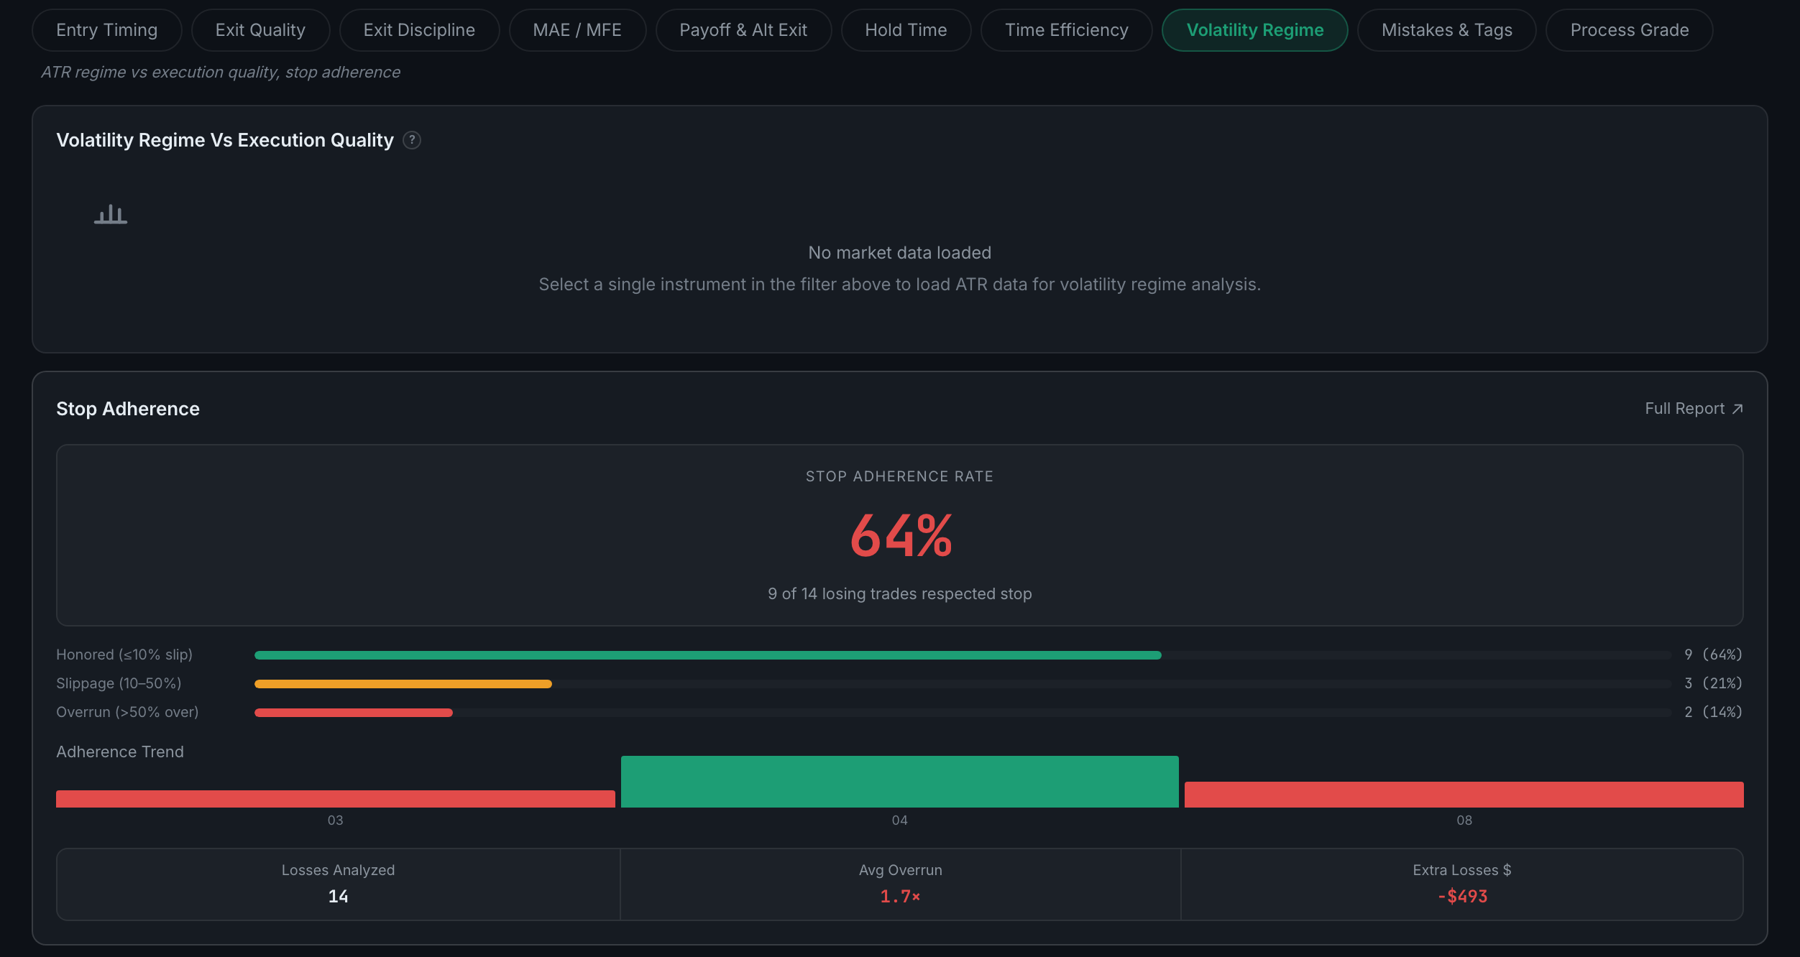Select the green 04 adherence trend bar

(x=900, y=782)
